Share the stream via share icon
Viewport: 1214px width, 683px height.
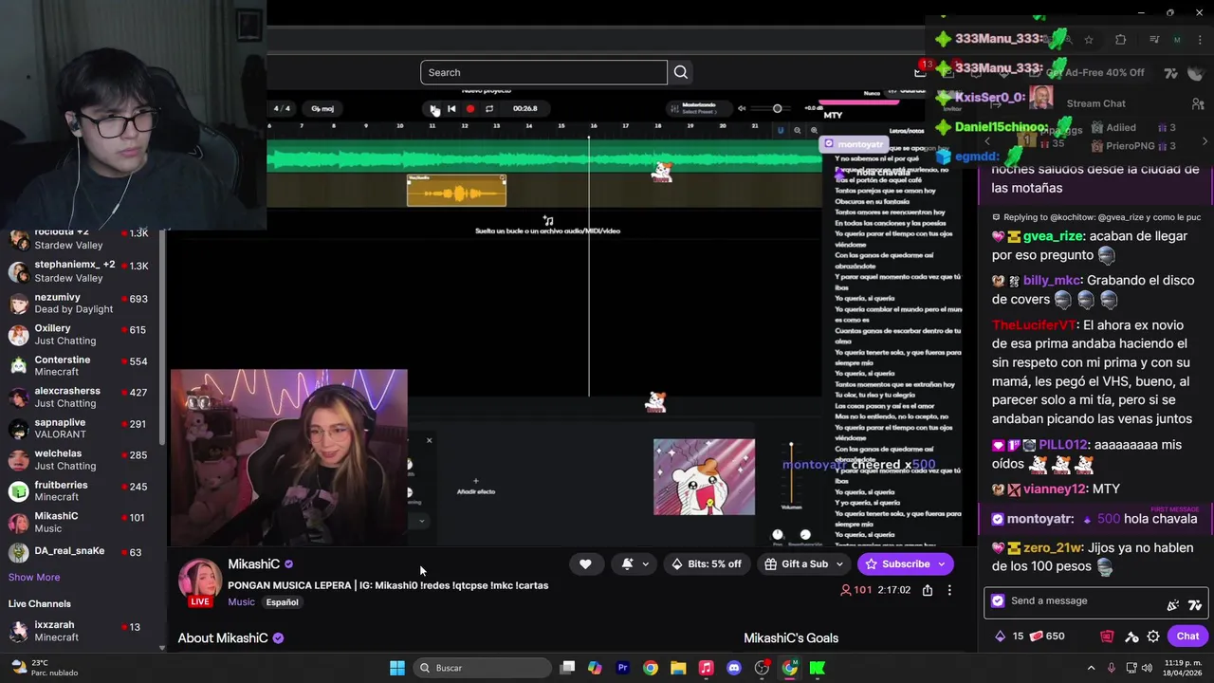pos(928,590)
